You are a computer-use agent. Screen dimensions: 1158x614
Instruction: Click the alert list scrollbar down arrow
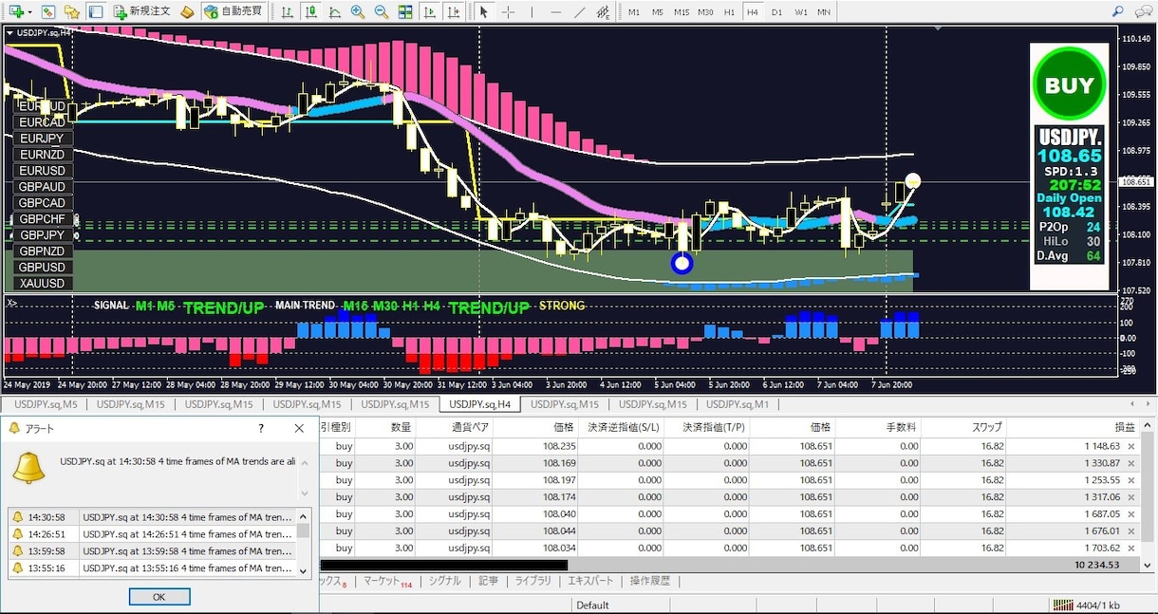pos(304,571)
